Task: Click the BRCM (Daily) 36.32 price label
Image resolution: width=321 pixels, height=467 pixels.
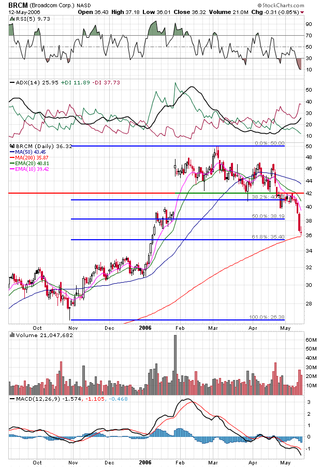Action: coord(44,146)
